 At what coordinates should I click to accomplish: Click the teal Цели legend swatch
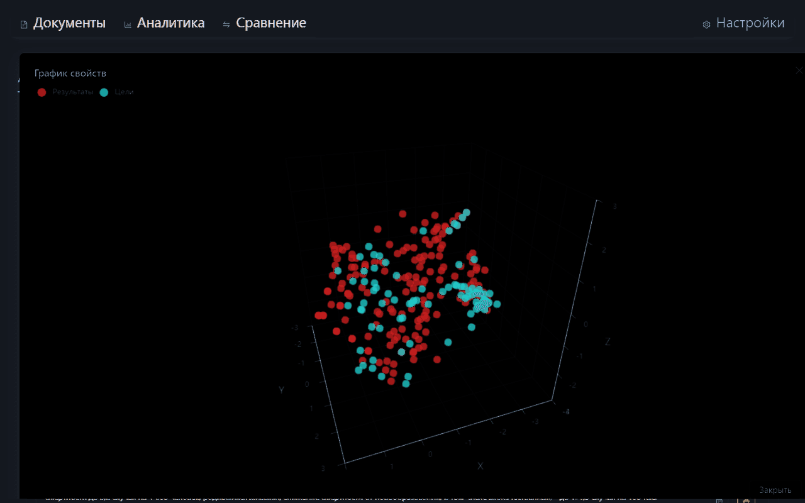[x=104, y=92]
